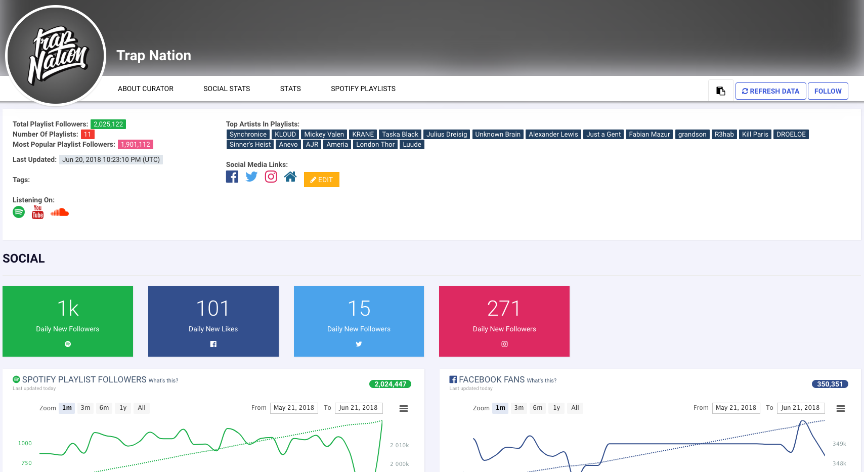Click To date field on Facebook chart
The height and width of the screenshot is (472, 864).
tap(801, 408)
